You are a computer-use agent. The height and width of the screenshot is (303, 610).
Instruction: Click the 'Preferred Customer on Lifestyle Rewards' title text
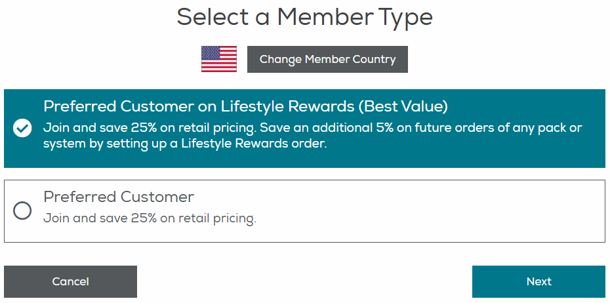[197, 107]
